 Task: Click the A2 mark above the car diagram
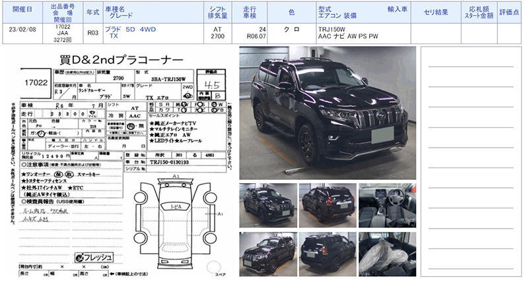[176, 176]
